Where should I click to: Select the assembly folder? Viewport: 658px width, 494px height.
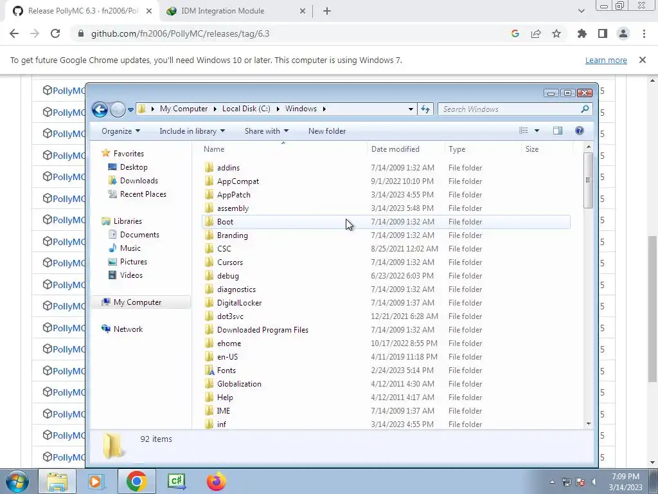[233, 208]
